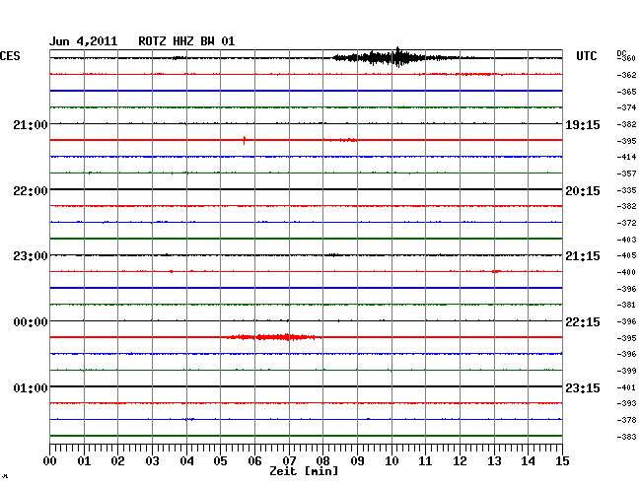641x487 pixels.
Task: Select the "21:15" UTC time label
Action: tap(583, 256)
